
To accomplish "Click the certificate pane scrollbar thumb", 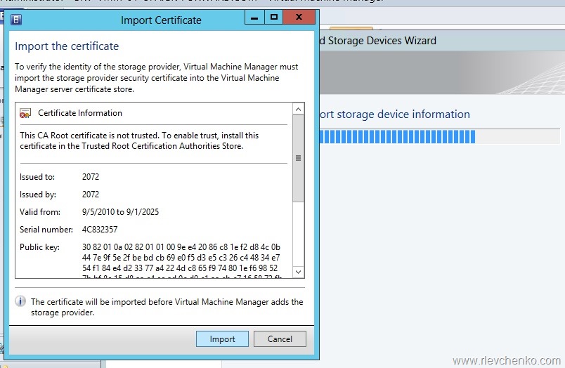I will click(299, 158).
